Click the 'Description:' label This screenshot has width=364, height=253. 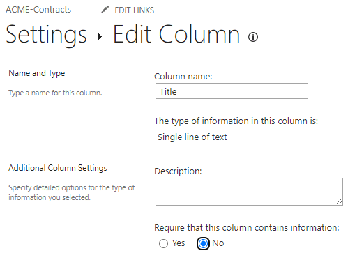click(178, 171)
